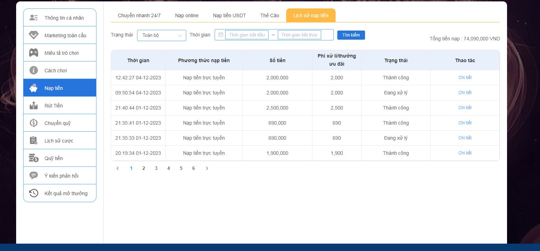Click the coin stack icon for Quỹ tiền

pyautogui.click(x=34, y=158)
